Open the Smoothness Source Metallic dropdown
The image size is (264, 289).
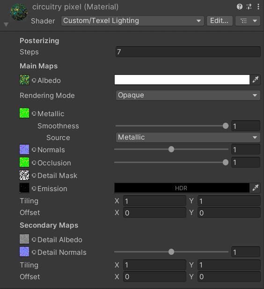[188, 138]
